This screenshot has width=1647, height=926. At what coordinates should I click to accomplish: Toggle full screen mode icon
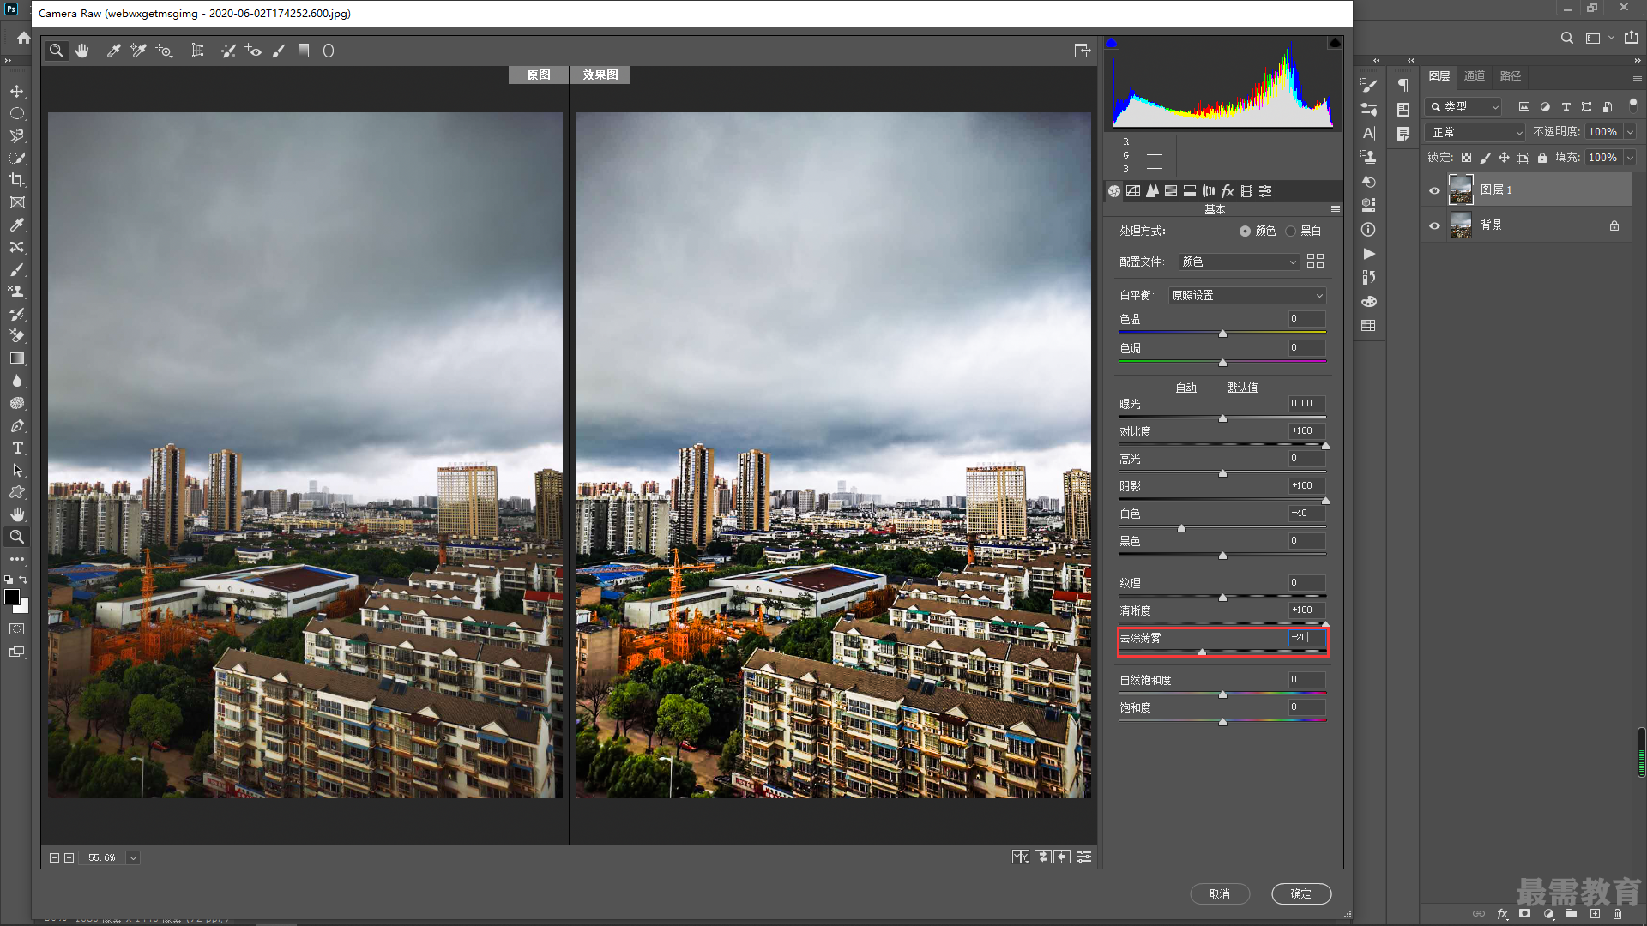coord(1083,51)
